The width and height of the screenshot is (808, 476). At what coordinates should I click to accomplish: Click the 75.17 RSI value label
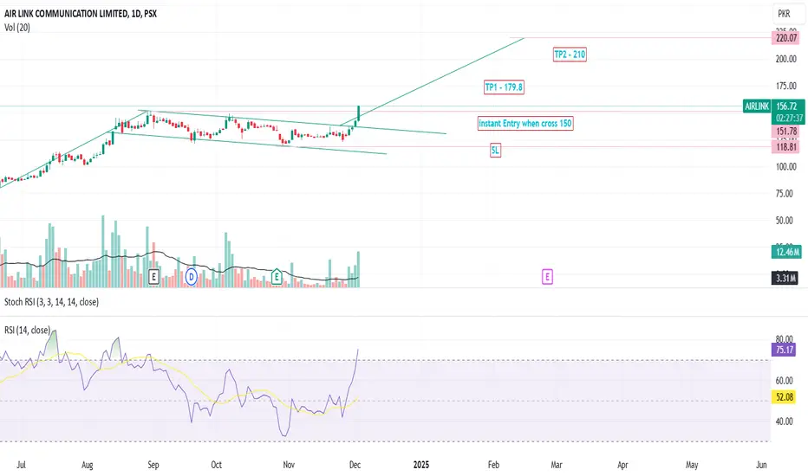click(785, 350)
